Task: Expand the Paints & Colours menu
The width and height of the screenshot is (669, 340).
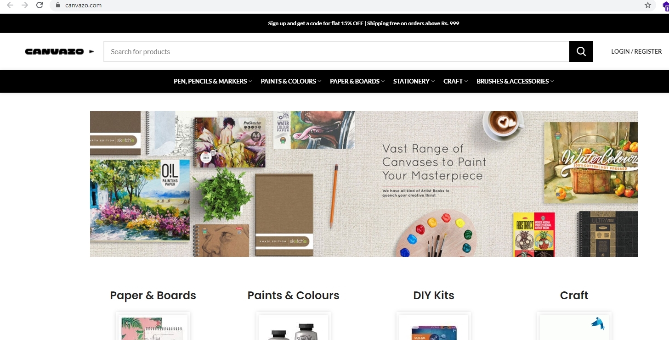Action: [291, 81]
